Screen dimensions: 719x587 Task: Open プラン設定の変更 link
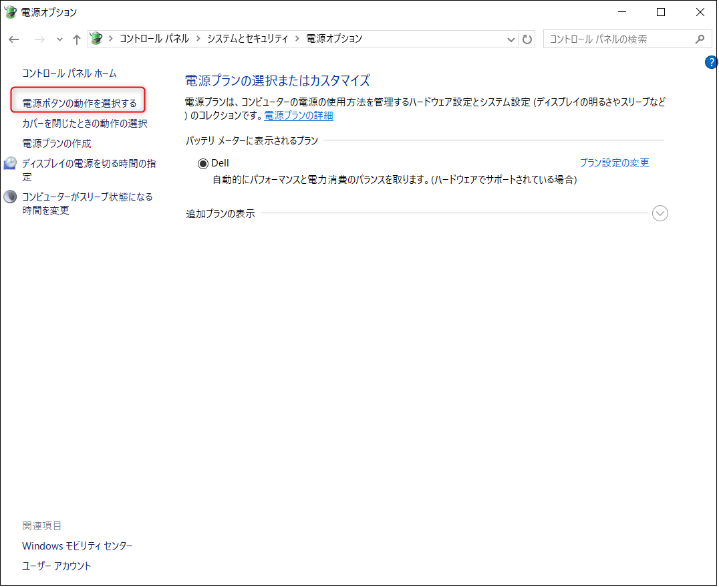[614, 162]
